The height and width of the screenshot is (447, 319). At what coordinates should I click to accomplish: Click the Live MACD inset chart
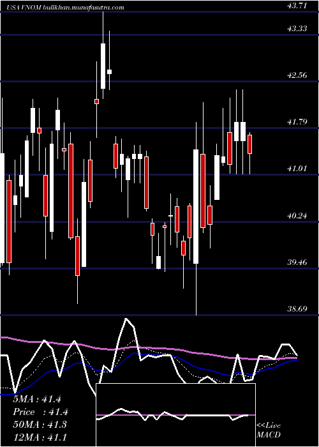tap(175, 415)
